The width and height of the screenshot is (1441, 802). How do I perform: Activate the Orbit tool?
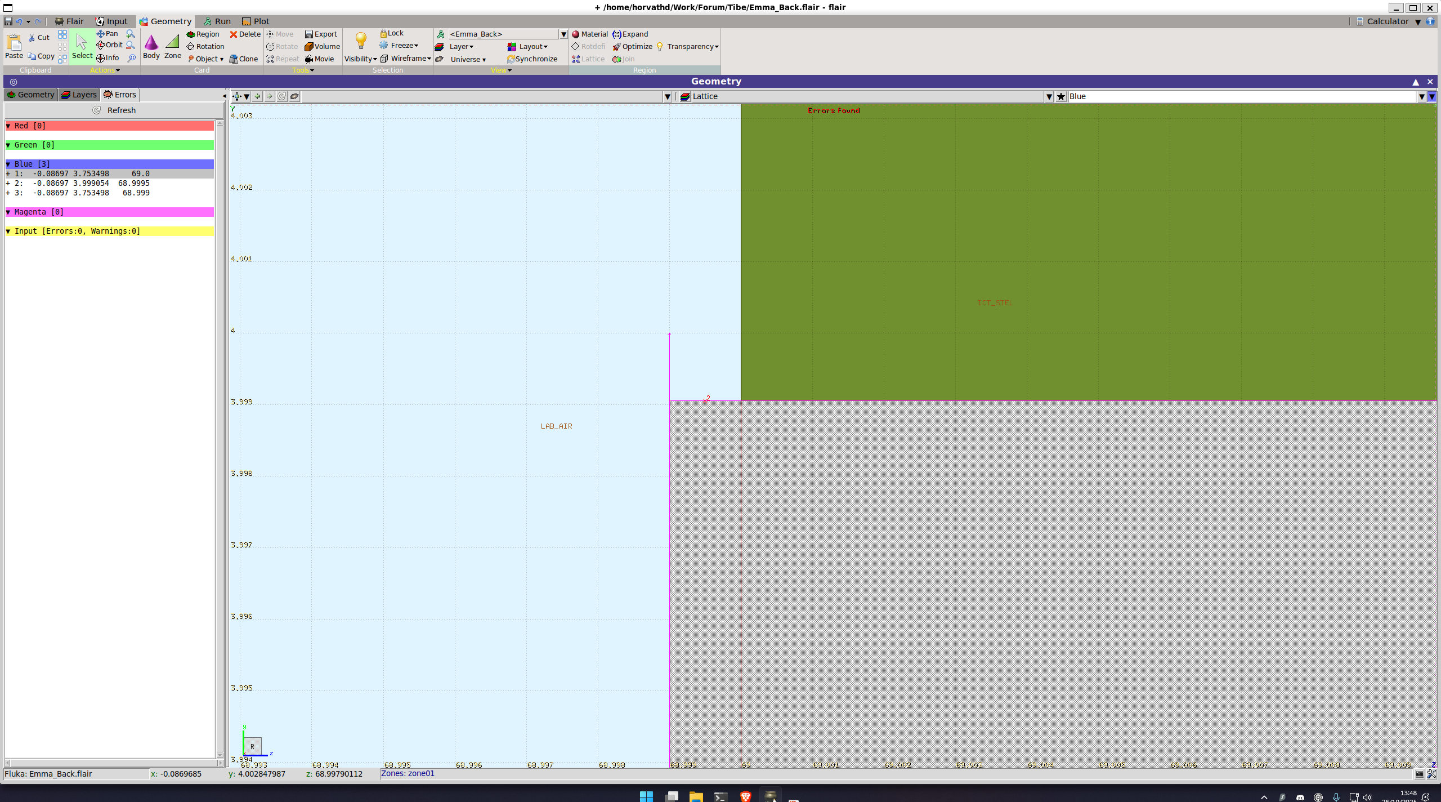coord(109,45)
